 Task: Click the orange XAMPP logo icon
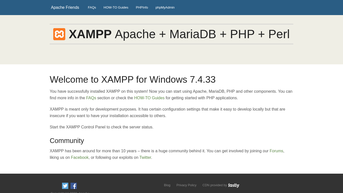tap(59, 34)
